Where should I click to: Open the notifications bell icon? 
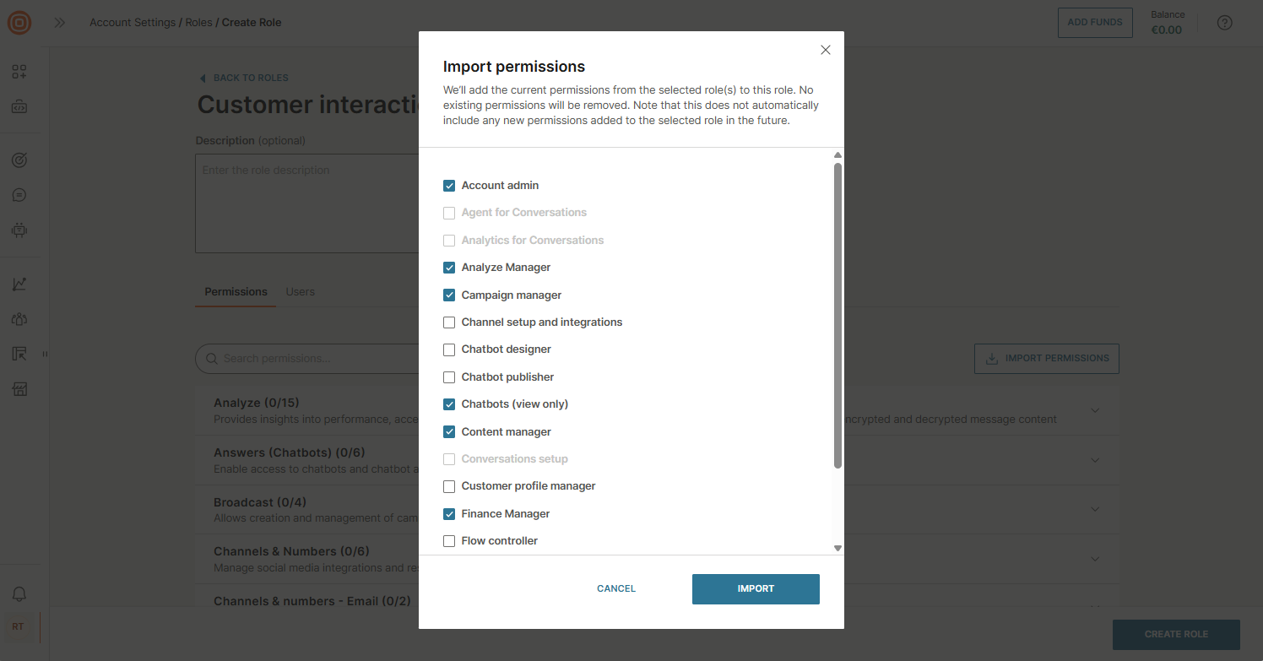click(x=19, y=594)
